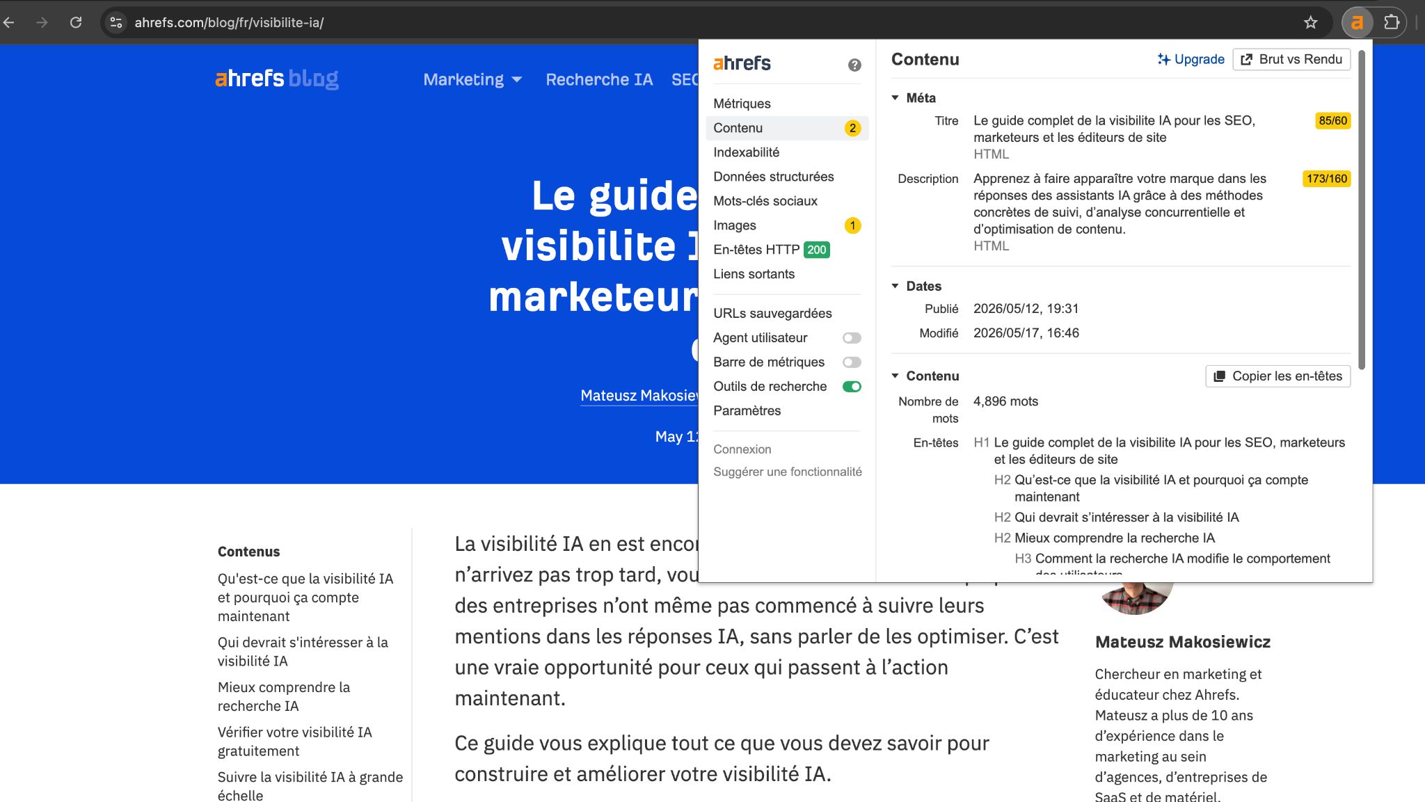The image size is (1425, 802).
Task: Click the help question mark icon
Action: (854, 65)
